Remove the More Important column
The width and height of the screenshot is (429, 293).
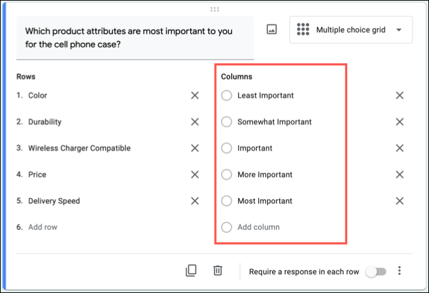(400, 174)
